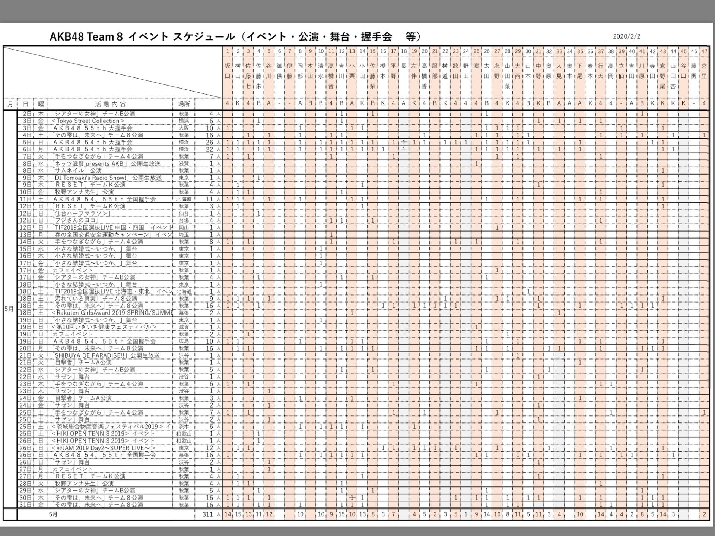Click the SHIBUYA DE PARADISE!! event cell
This screenshot has height=536, width=715.
coord(106,355)
